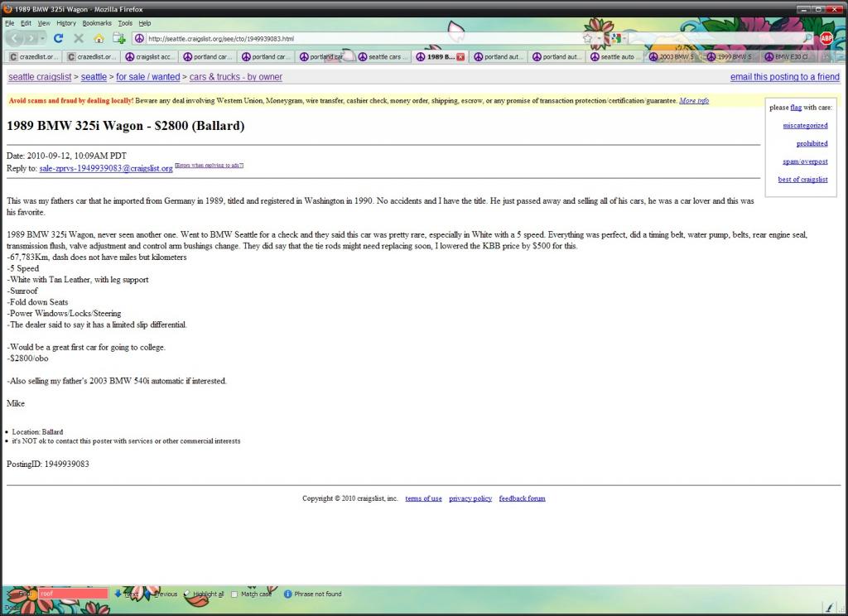Open the Tools menu
Viewport: 848px width, 616px height.
click(124, 23)
